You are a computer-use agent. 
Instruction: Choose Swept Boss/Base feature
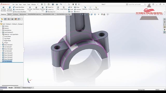point(18,7)
